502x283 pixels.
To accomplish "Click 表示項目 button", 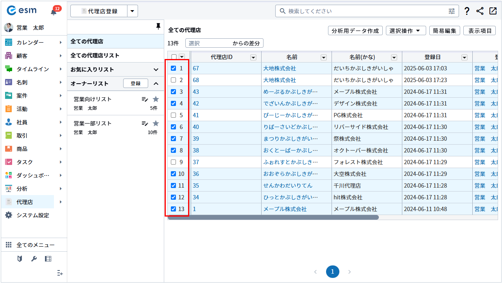I will (x=479, y=31).
